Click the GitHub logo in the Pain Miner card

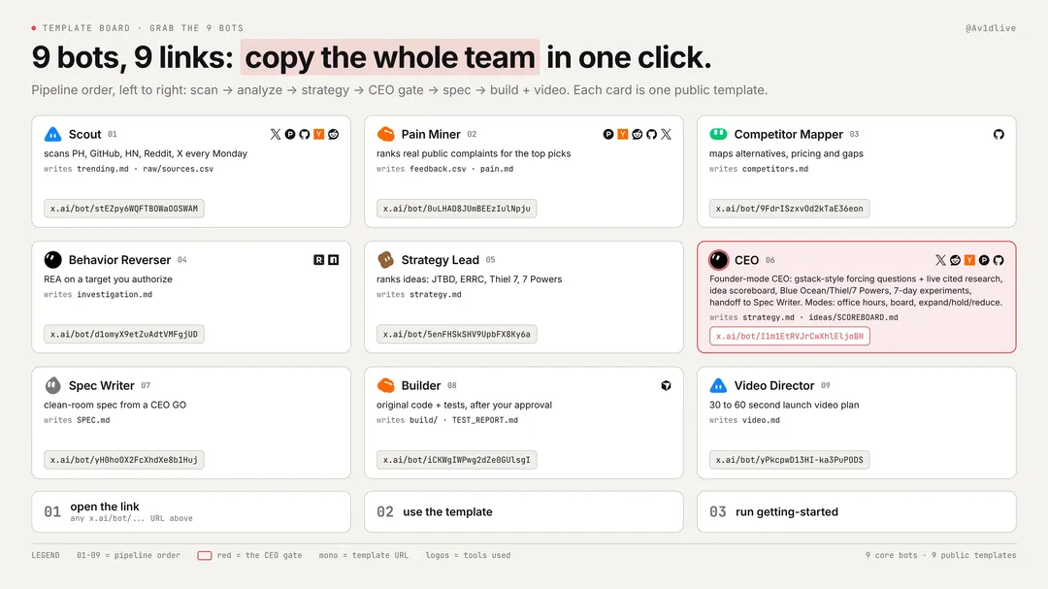(652, 134)
